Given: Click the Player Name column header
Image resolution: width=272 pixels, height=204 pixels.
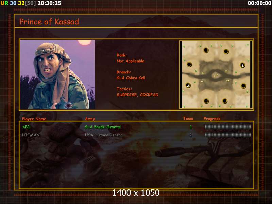Looking at the screenshot, I should [x=34, y=119].
